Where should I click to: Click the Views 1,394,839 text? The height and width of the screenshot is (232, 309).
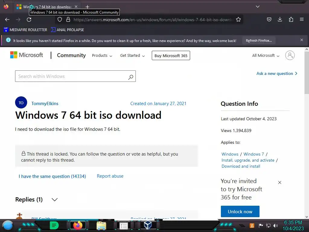click(x=236, y=130)
